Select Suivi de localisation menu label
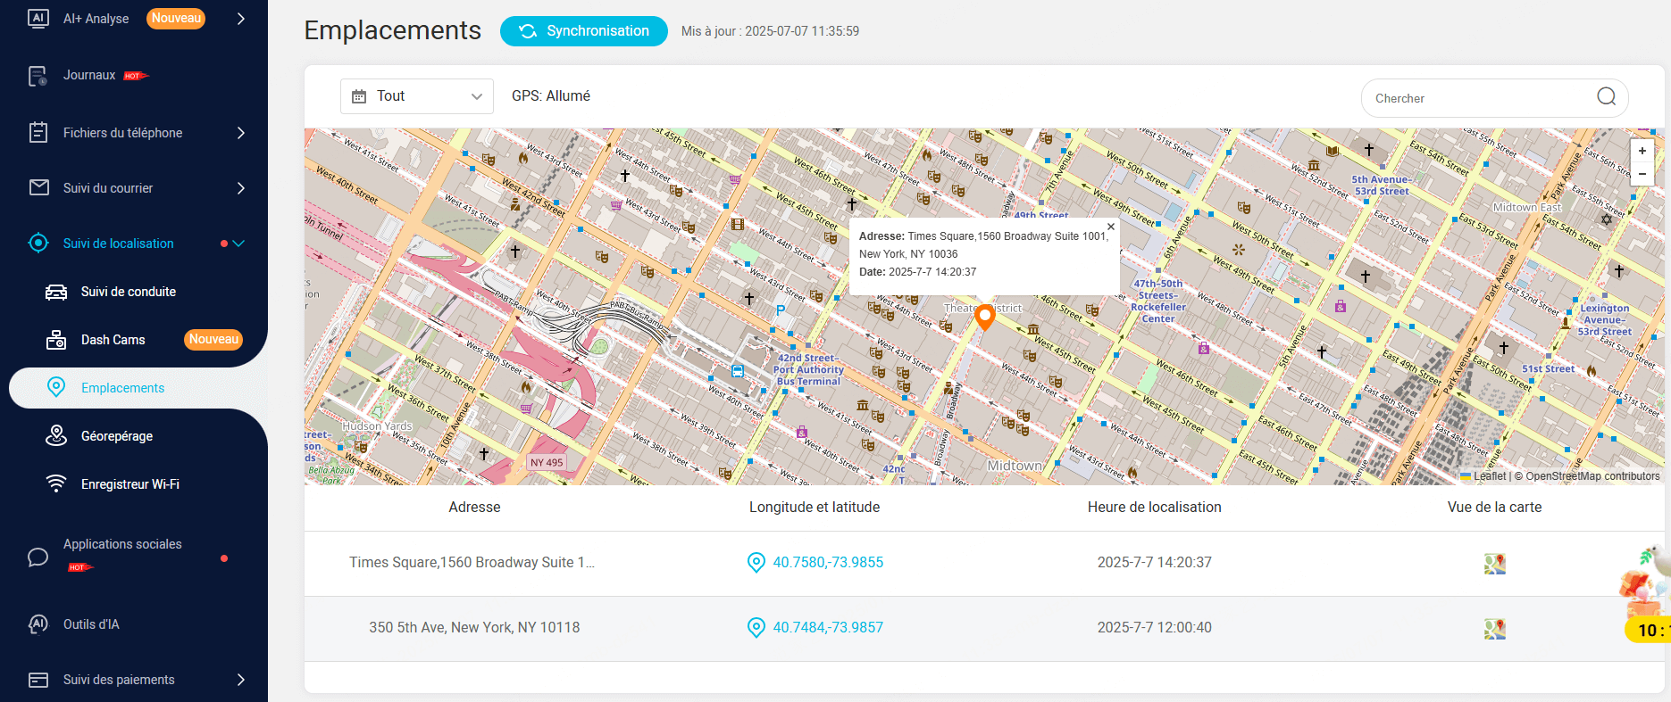The image size is (1671, 702). pos(119,244)
